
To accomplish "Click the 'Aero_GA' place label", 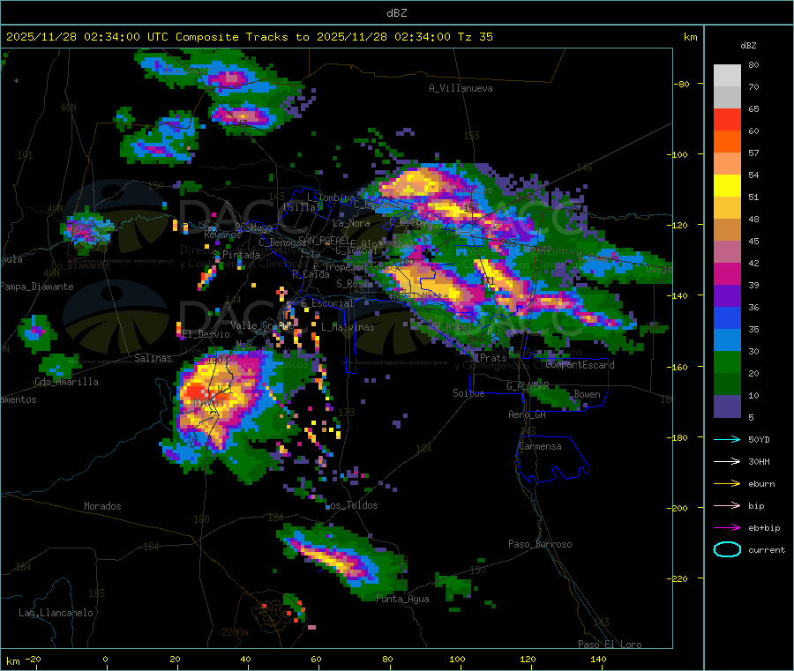I will 528,414.
